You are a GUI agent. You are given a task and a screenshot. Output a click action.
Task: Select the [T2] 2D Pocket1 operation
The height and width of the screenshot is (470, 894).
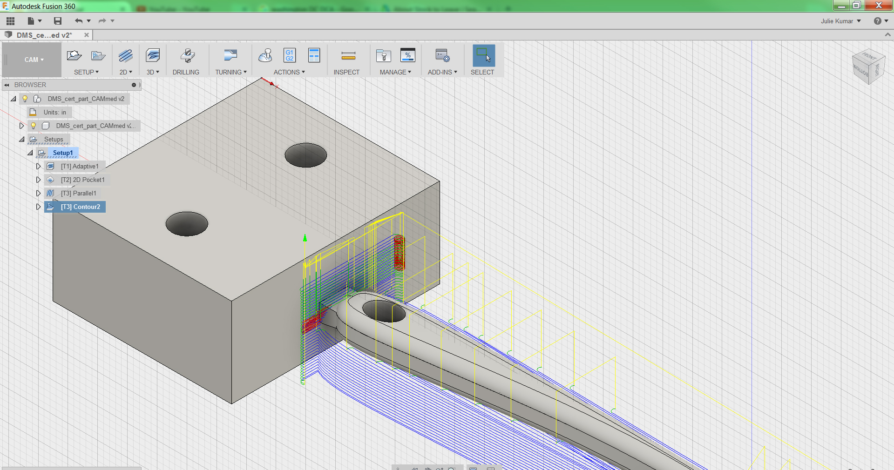[83, 180]
